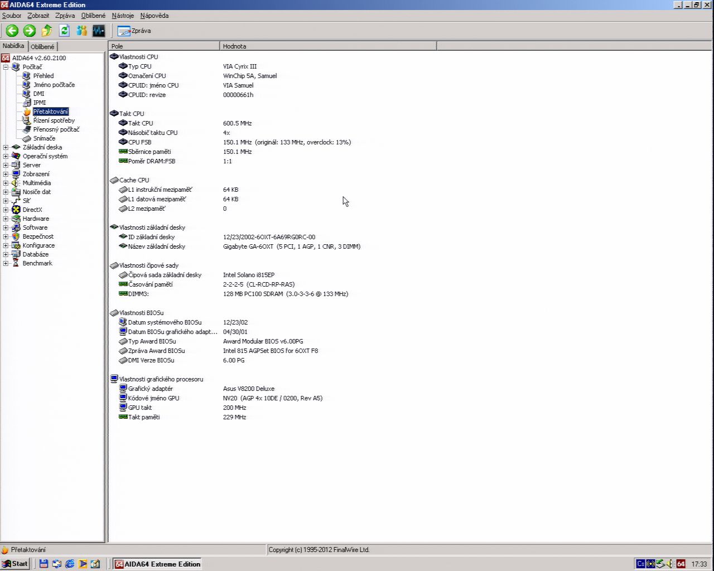Click the AIDA64 Extreme Edition taskbar button
The image size is (714, 571).
[157, 564]
